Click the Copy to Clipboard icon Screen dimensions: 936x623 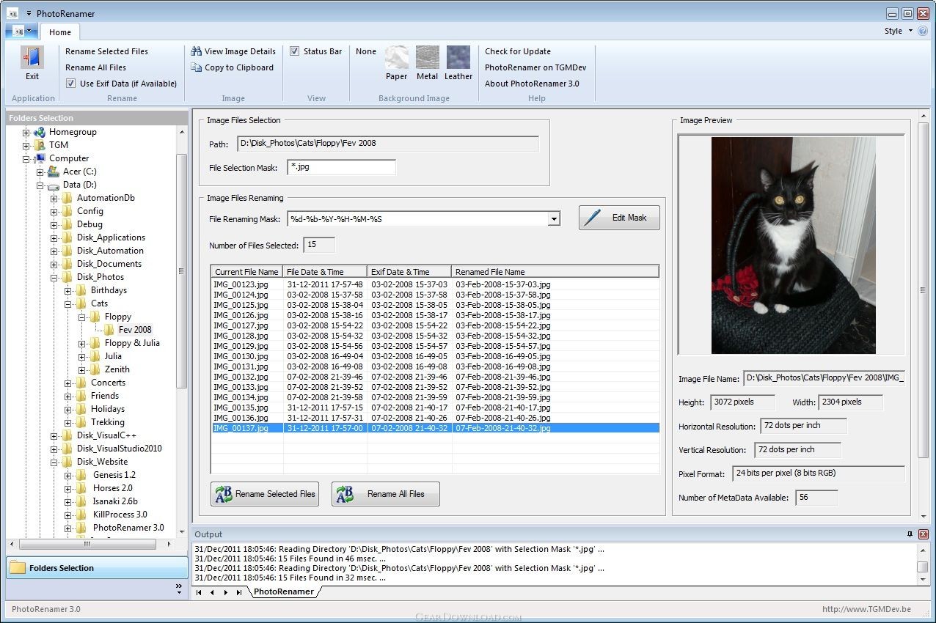pyautogui.click(x=197, y=67)
